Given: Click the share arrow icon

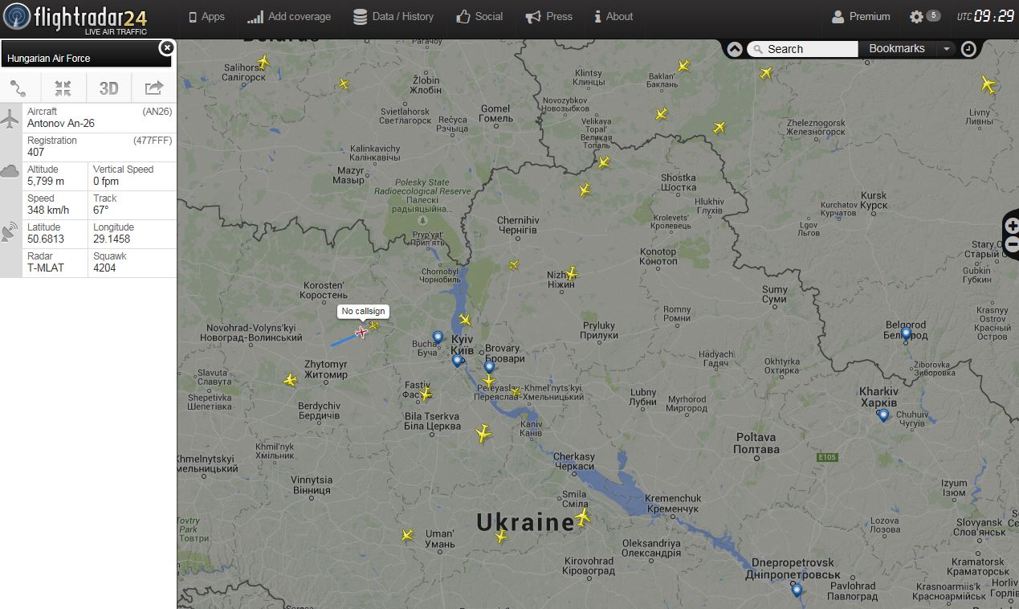Looking at the screenshot, I should tap(153, 88).
